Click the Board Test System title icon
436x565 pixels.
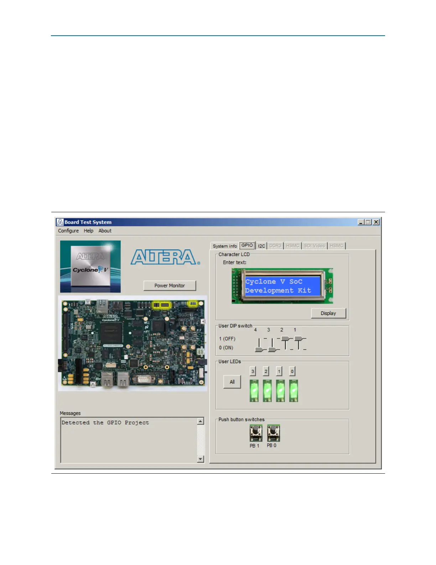[x=60, y=222]
